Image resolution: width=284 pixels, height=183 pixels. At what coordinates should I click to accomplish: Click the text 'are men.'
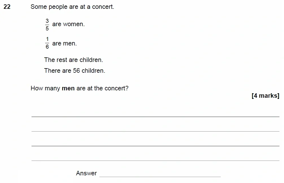click(x=64, y=43)
